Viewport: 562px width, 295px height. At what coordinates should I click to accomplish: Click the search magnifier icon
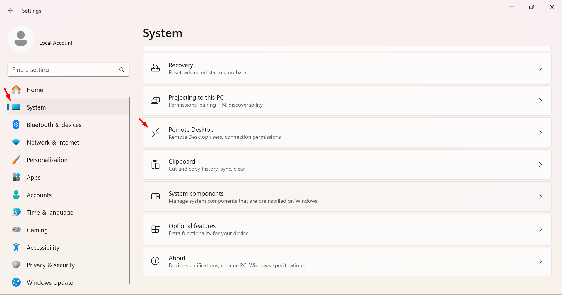[122, 70]
